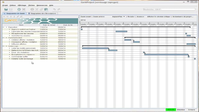Select the Faire liste des oeuvres task row
The width and height of the screenshot is (199, 112).
[x=40, y=31]
